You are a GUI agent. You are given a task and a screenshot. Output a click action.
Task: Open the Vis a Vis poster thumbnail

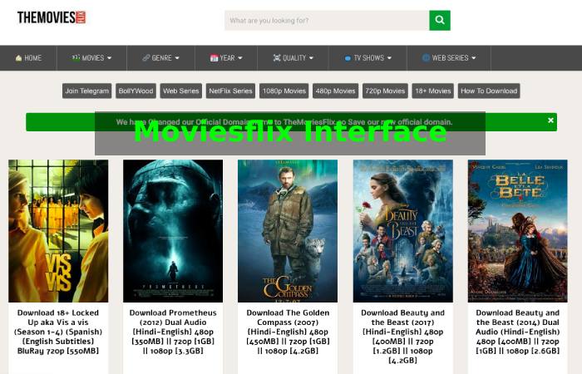click(x=58, y=231)
